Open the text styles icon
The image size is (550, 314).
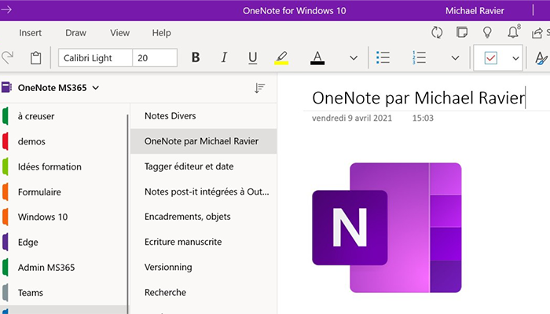click(541, 58)
